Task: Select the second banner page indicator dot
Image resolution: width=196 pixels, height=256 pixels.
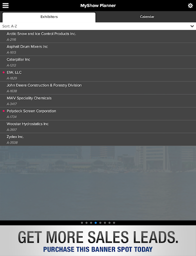Action: point(86,222)
